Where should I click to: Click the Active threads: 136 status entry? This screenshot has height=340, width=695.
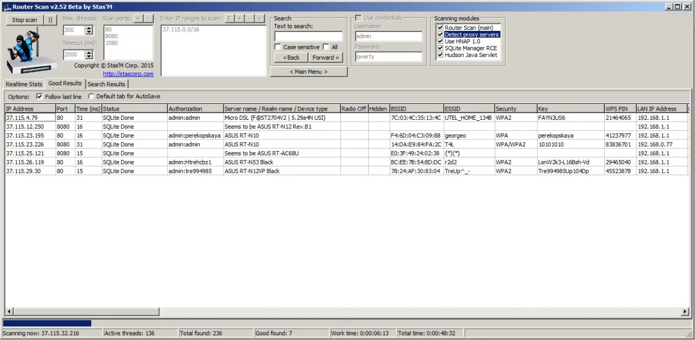pyautogui.click(x=140, y=333)
